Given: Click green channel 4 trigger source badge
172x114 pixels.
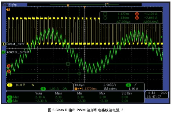Looking at the screenshot, I should click(x=128, y=85).
